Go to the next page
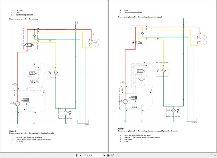The width and height of the screenshot is (217, 158). [x=105, y=155]
